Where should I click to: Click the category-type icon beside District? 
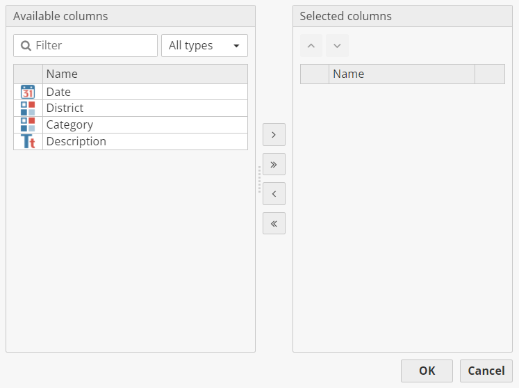28,108
